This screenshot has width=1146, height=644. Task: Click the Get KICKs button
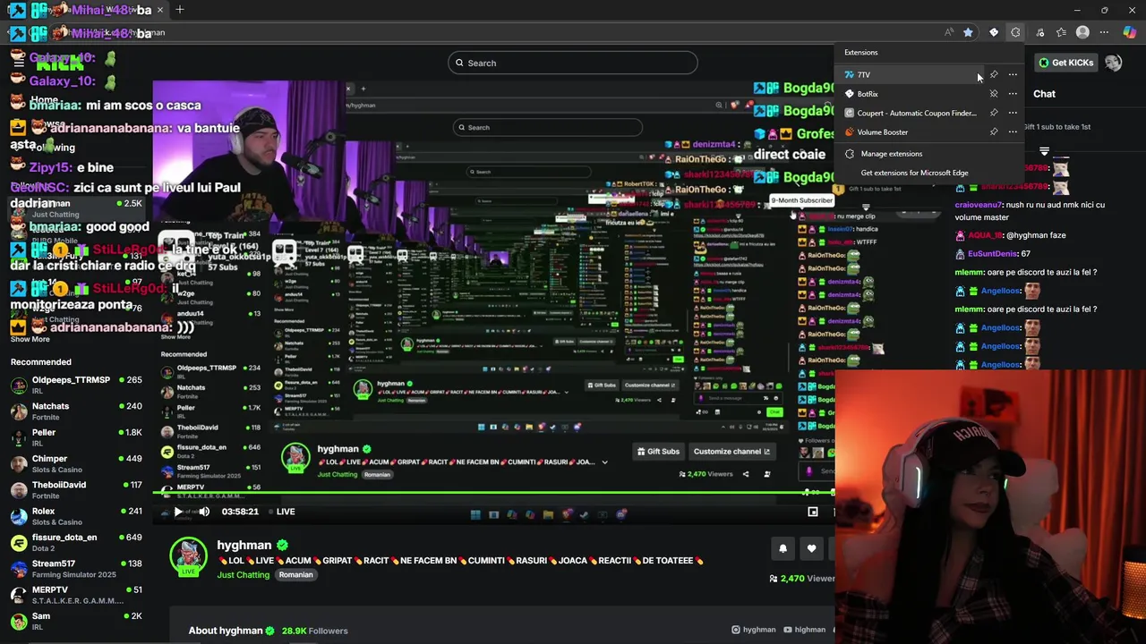[x=1065, y=63]
